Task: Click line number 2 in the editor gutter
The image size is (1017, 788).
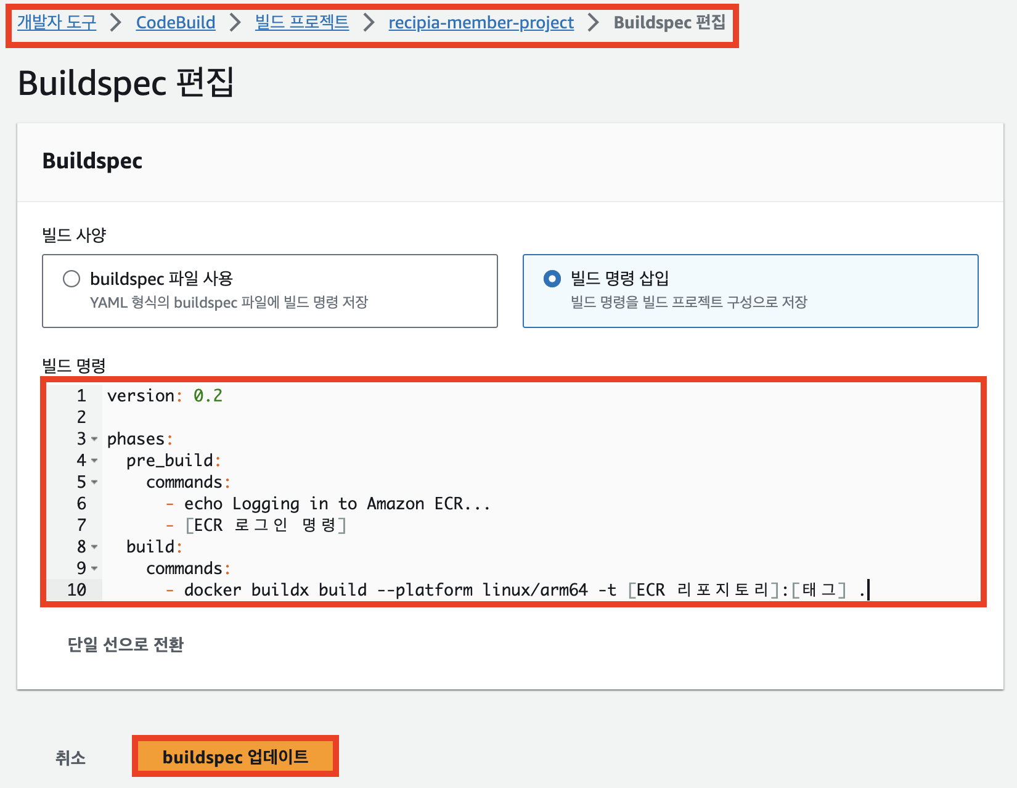Action: tap(81, 417)
